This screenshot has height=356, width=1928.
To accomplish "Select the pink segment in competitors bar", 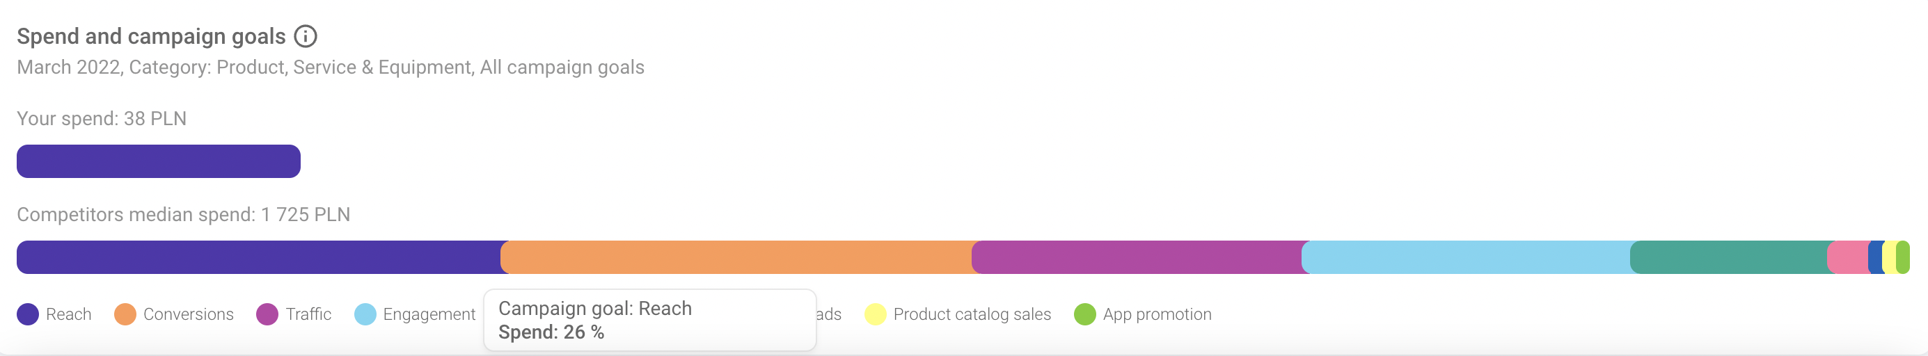I will click(x=1849, y=257).
